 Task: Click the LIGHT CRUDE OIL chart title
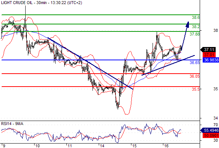[42, 3]
